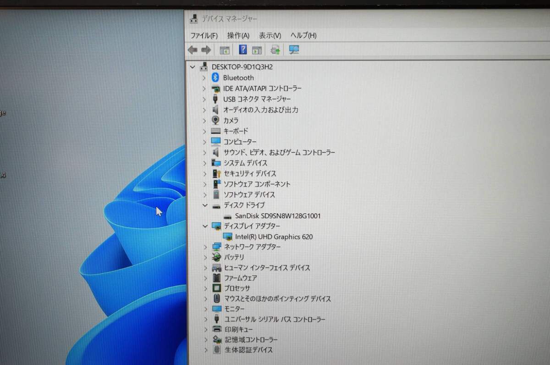The height and width of the screenshot is (365, 550).
Task: Select the ソフトウェア デバイス row label
Action: point(249,194)
